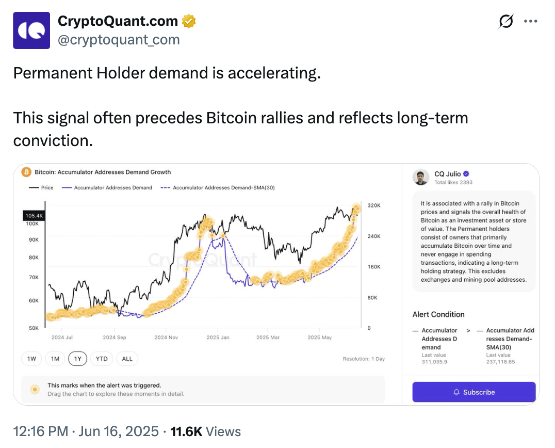Select the 1M time range
Viewport: 555px width, 448px height.
coord(55,359)
